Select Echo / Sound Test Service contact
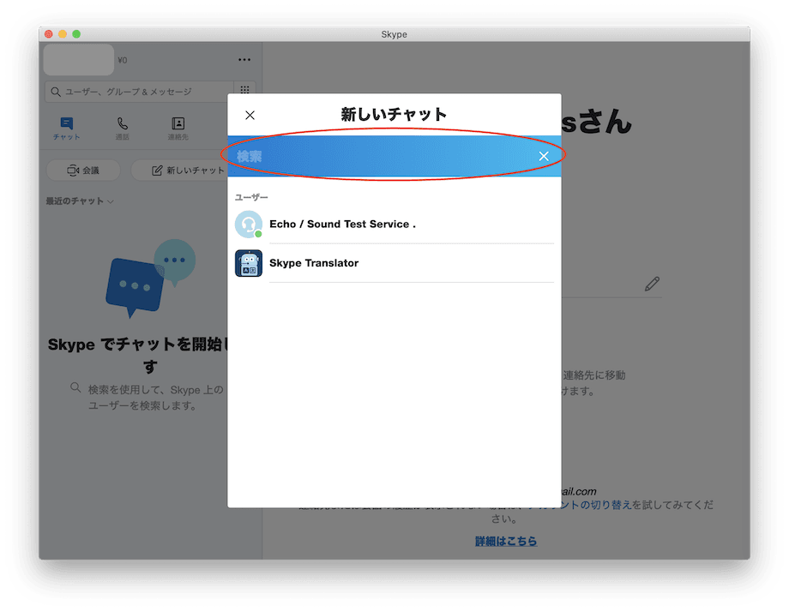 (394, 225)
